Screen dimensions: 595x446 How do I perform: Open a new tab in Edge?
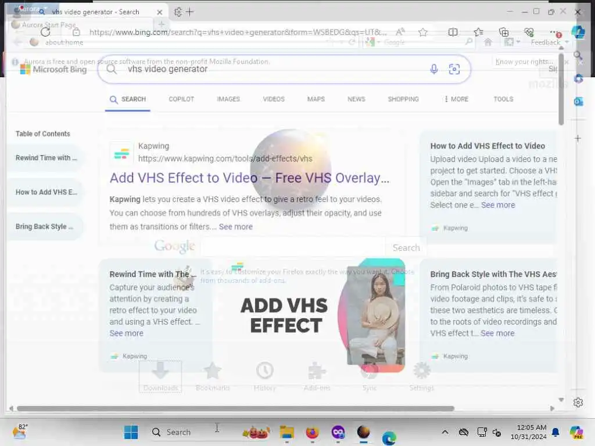(190, 12)
